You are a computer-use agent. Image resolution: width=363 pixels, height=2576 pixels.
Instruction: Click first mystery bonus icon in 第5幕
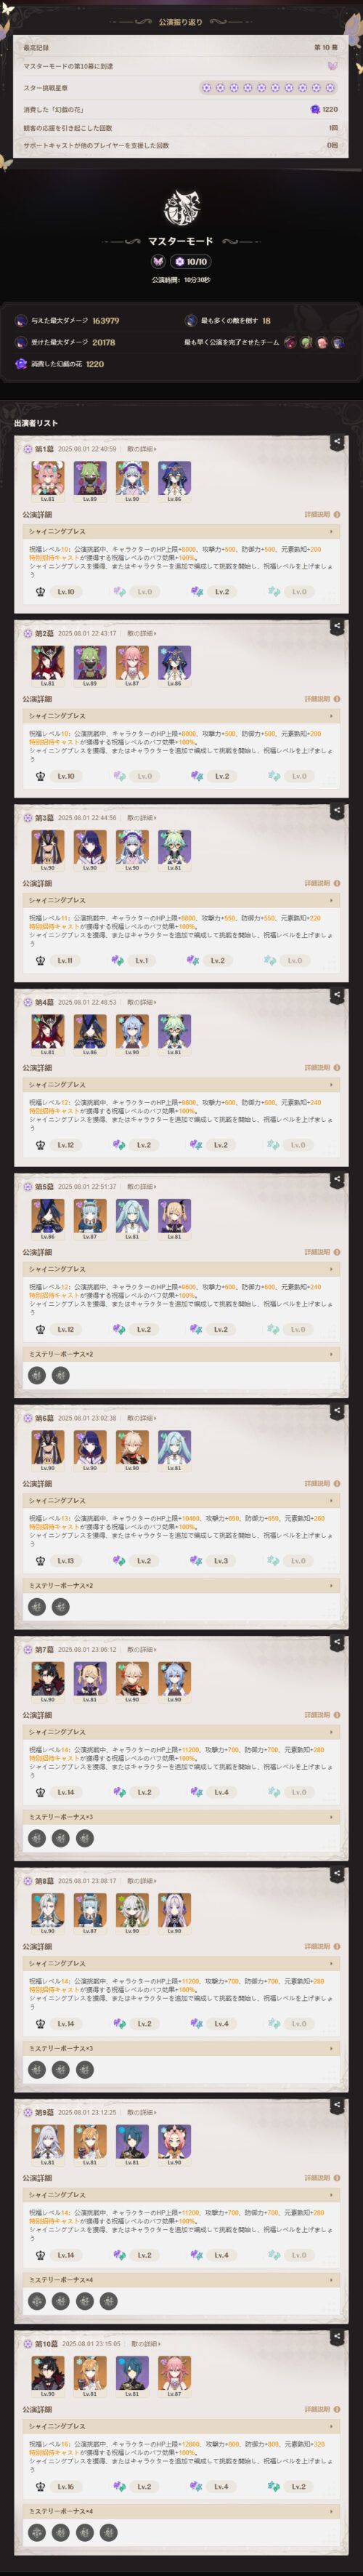(36, 1375)
